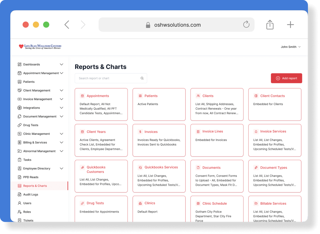This screenshot has width=320, height=234.
Task: Open the John Smith user dropdown
Action: click(291, 47)
